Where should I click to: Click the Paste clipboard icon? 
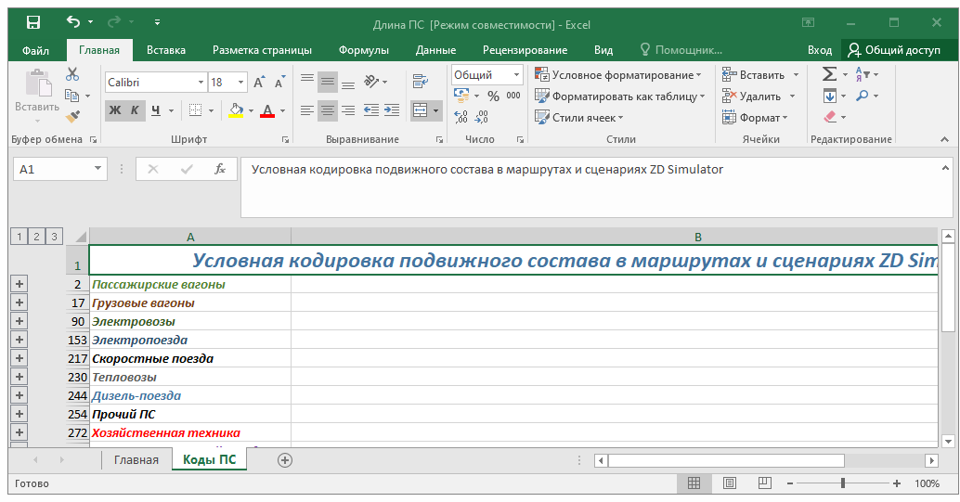tap(38, 83)
